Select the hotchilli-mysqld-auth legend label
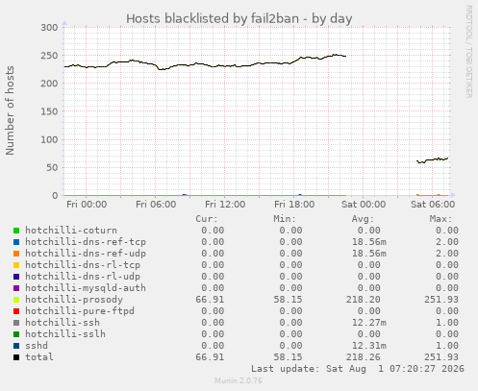478x391 pixels. point(86,288)
